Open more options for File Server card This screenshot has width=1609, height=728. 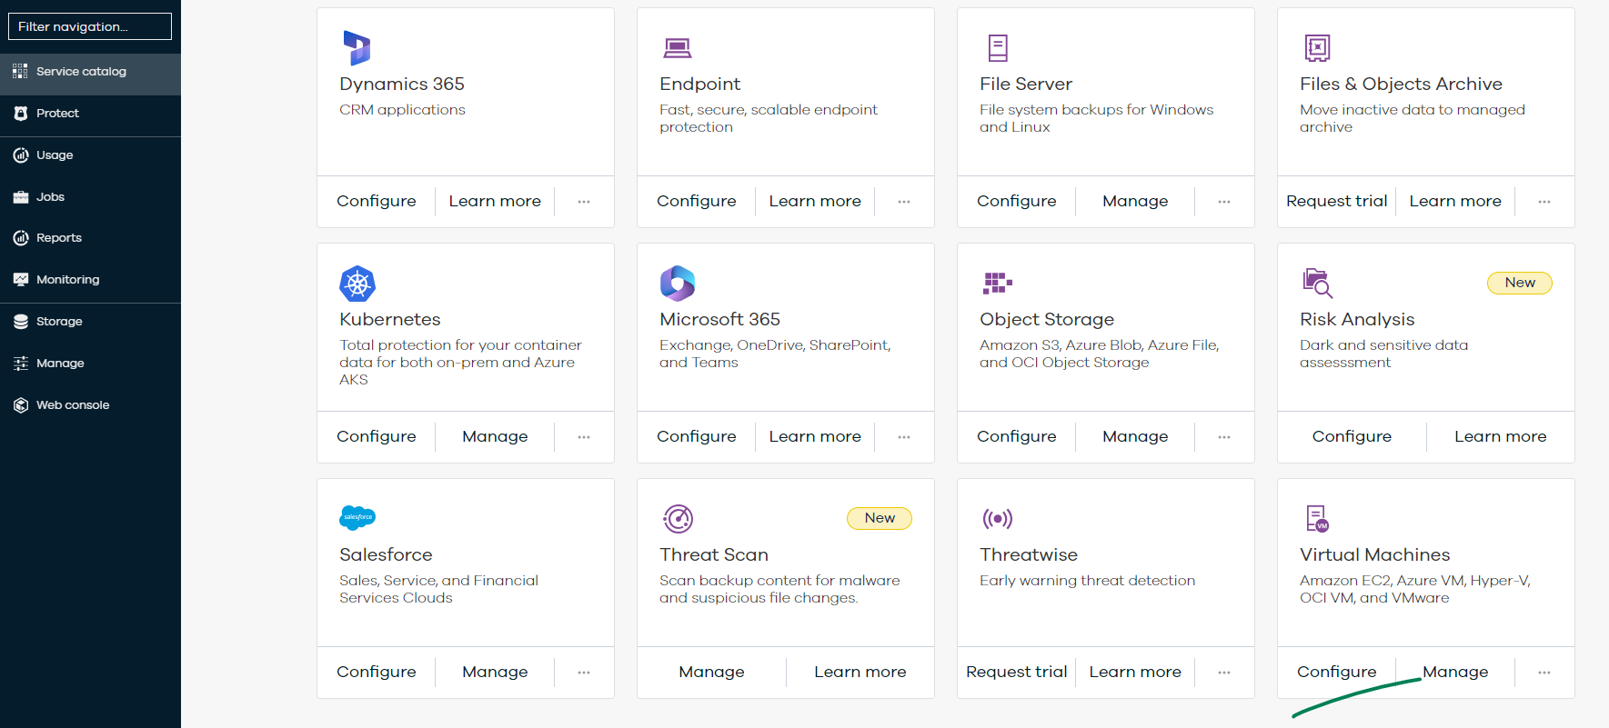coord(1224,202)
